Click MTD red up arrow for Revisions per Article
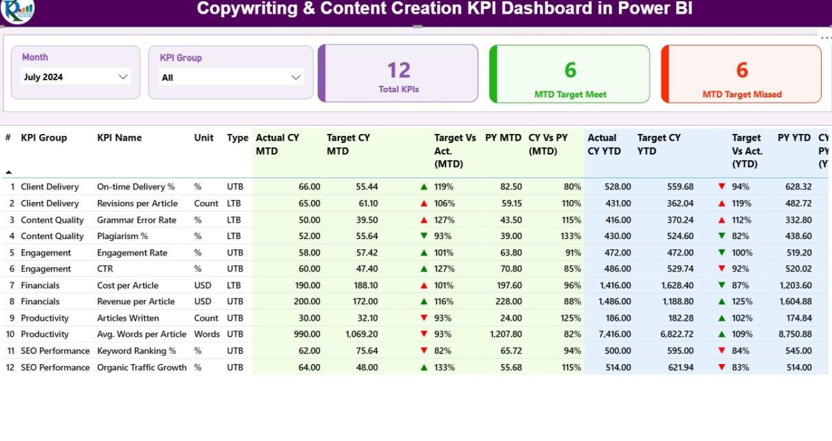 [x=424, y=203]
